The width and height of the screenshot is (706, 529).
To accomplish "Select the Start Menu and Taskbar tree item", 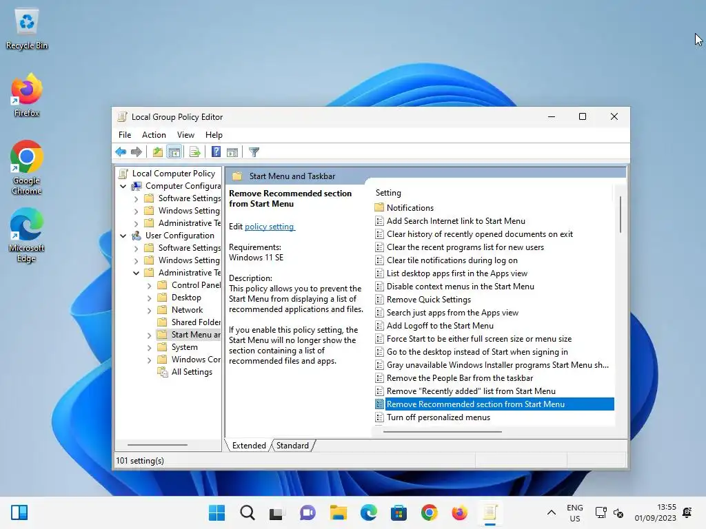I will point(195,335).
